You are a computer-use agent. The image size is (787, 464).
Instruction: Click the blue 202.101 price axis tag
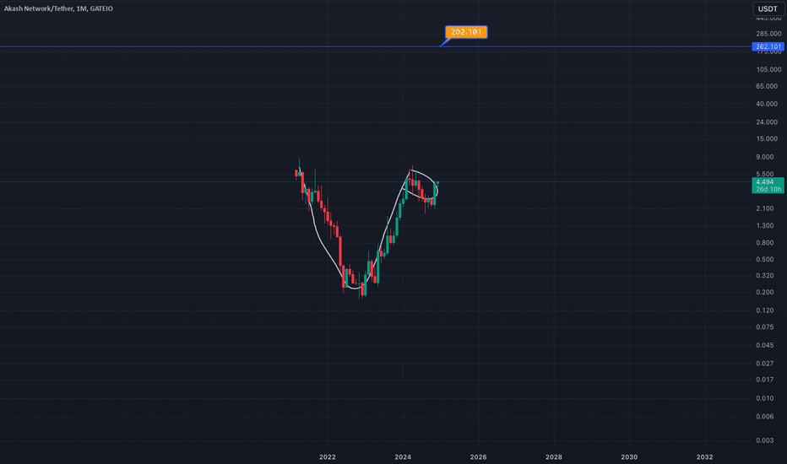[x=768, y=46]
